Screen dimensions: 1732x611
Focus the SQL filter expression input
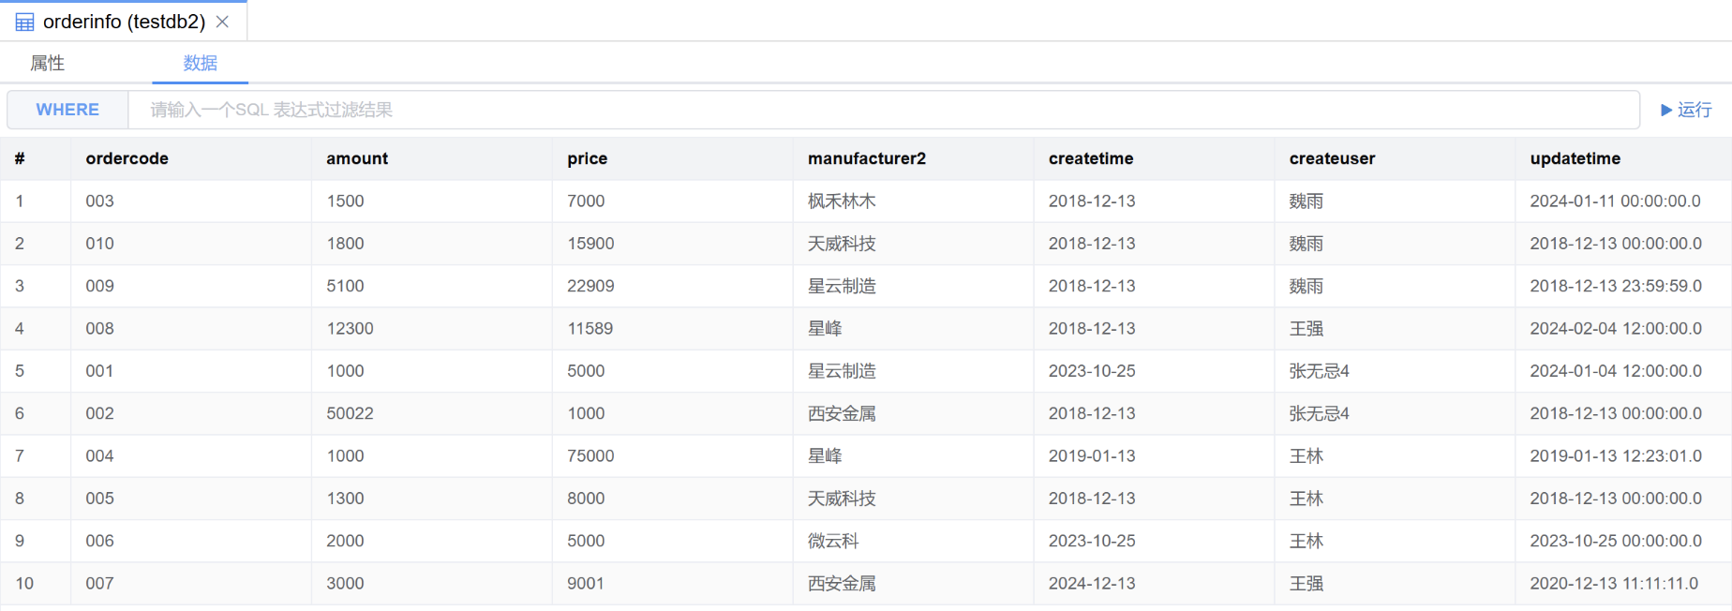pyautogui.click(x=881, y=110)
